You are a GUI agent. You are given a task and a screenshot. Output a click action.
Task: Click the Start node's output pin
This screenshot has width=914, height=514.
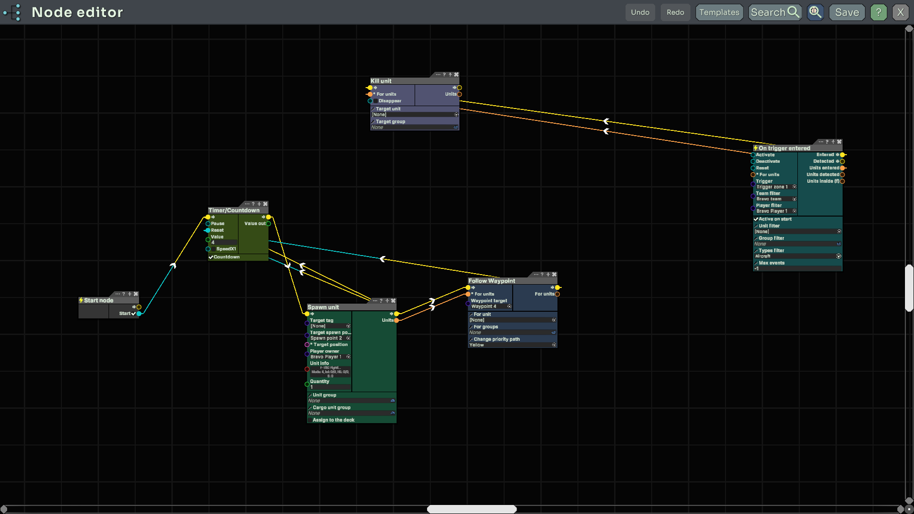click(x=139, y=314)
